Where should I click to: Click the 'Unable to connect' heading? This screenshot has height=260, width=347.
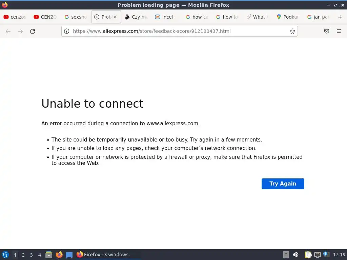tap(92, 104)
